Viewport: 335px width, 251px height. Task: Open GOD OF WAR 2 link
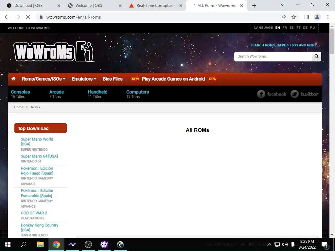click(34, 213)
